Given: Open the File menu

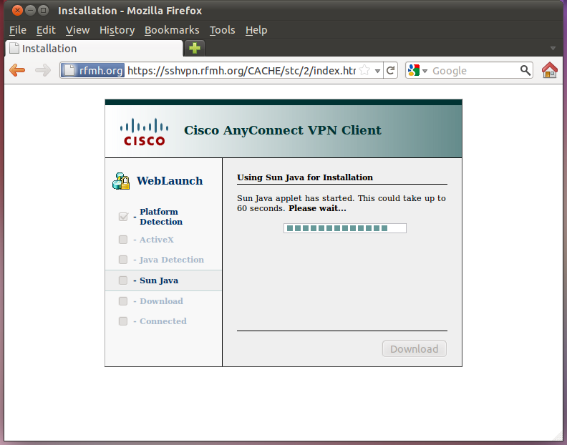Looking at the screenshot, I should [x=18, y=30].
